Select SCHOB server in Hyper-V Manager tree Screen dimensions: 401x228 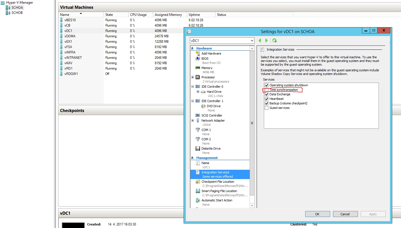pos(17,13)
